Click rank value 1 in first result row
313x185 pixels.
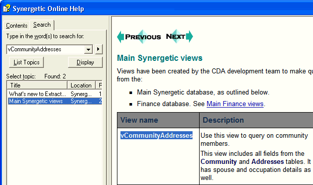(x=100, y=94)
